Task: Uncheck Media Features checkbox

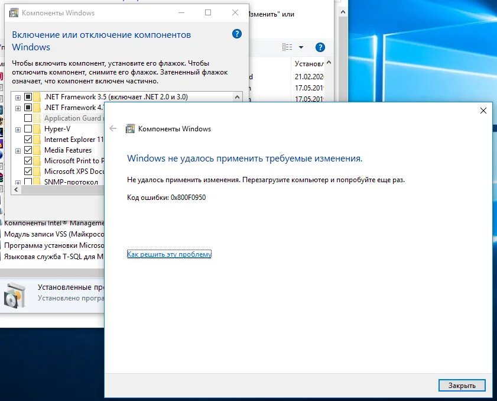Action: click(x=28, y=150)
